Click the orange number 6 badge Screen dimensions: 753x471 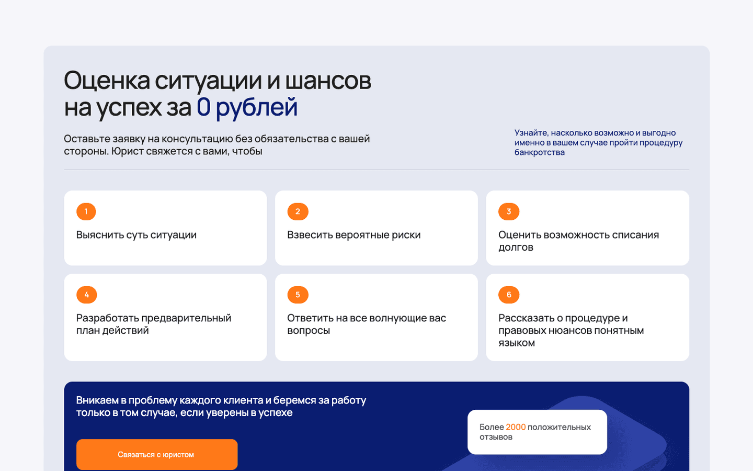pos(509,295)
